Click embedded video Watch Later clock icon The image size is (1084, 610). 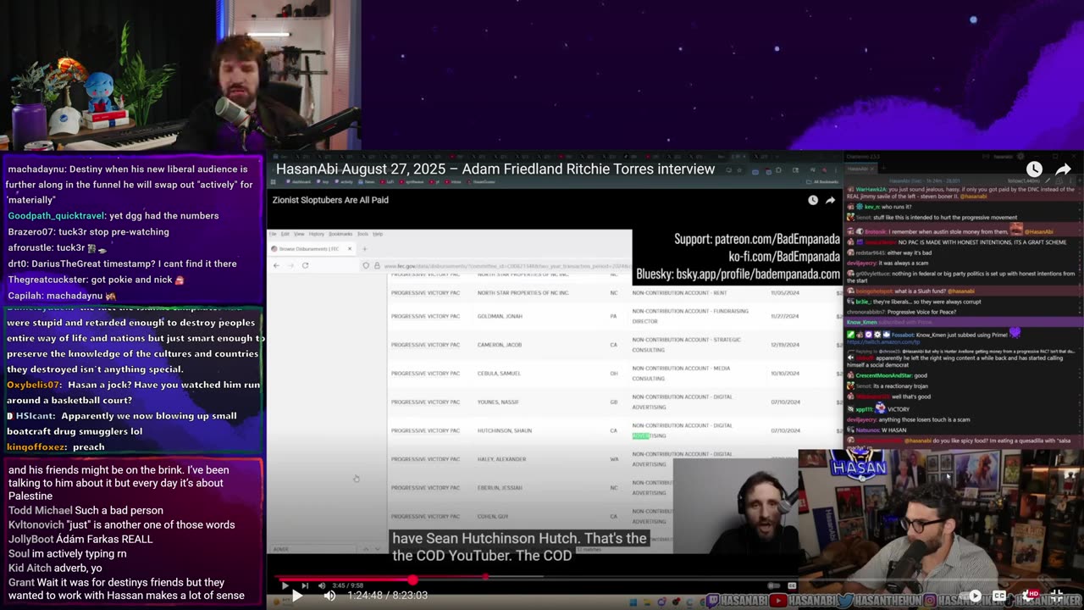tap(813, 200)
